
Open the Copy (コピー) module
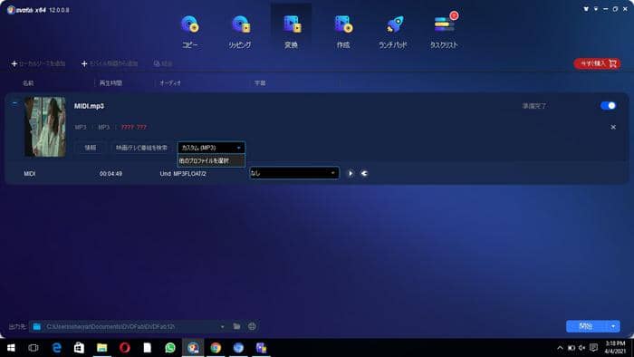click(189, 32)
